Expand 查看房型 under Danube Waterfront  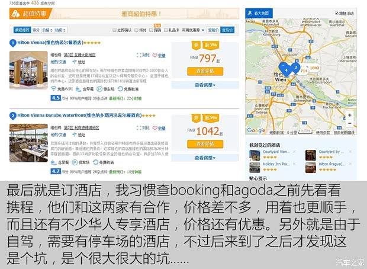(205, 158)
